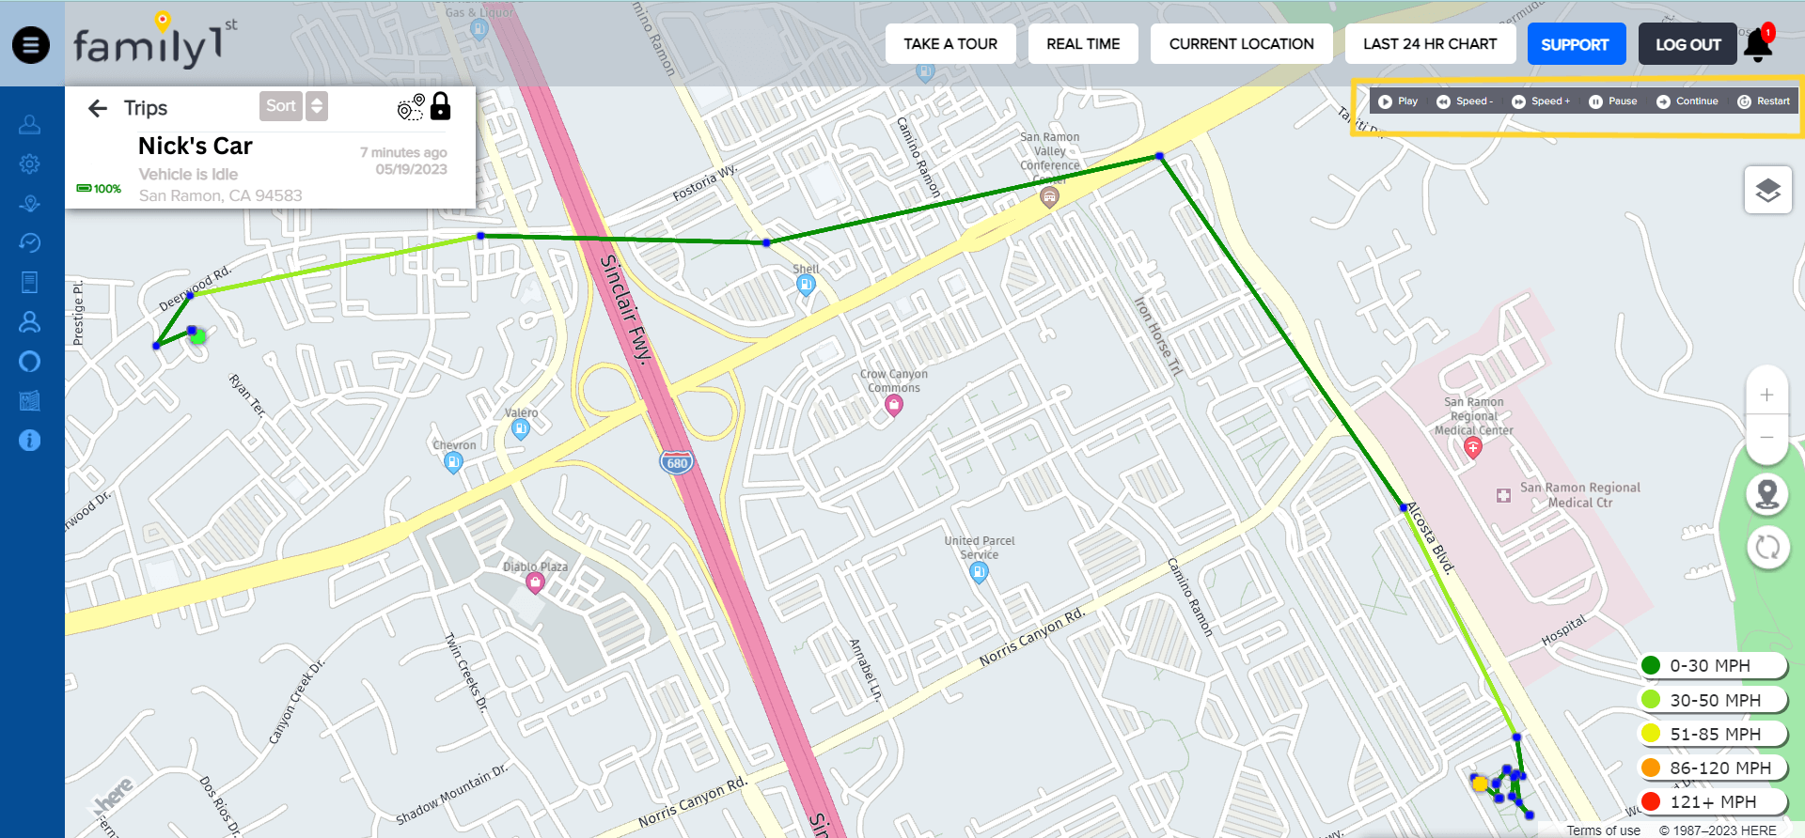Toggle the padlock icon in Trips panel
The width and height of the screenshot is (1805, 838).
(441, 106)
